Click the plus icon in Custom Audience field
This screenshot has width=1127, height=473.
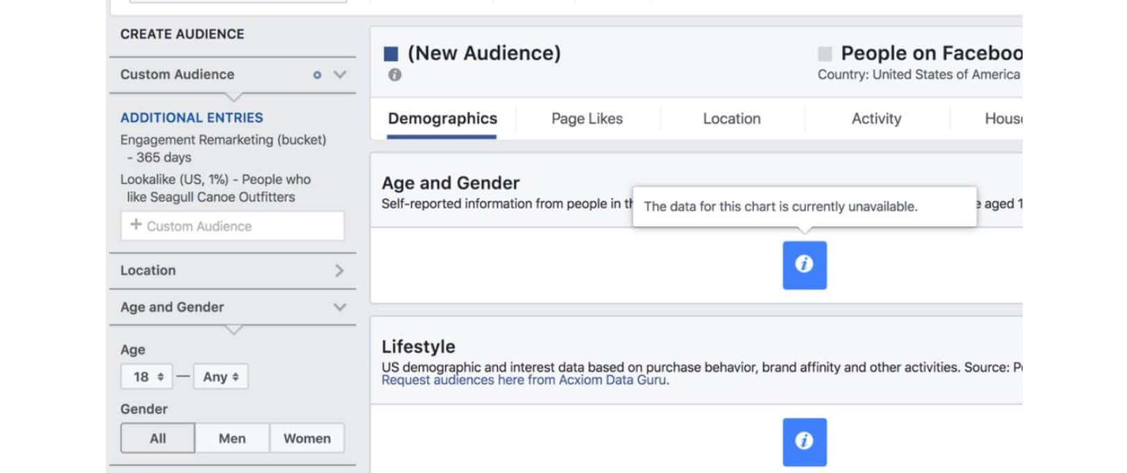coord(136,225)
